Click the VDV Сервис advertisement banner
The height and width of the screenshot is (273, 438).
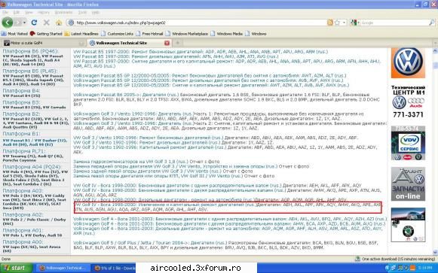coord(408,143)
